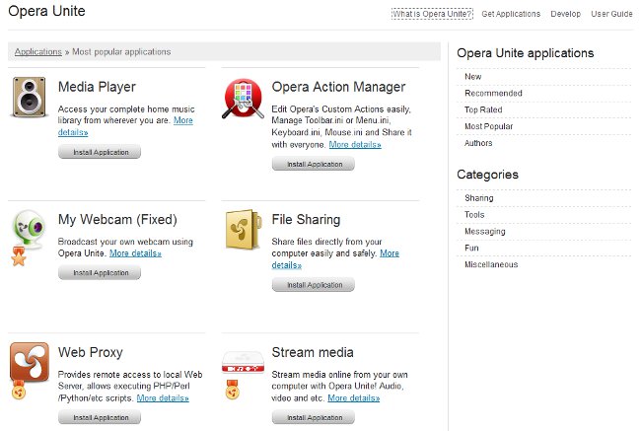The height and width of the screenshot is (431, 641).
Task: Open the User Guide navigation item
Action: pos(611,14)
